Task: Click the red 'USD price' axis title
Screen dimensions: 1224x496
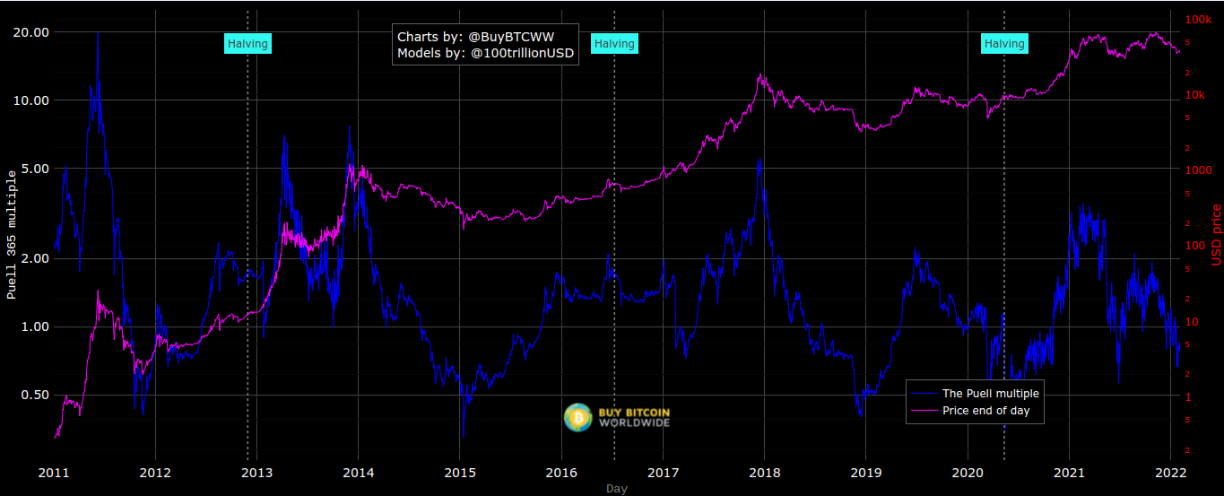Action: (1217, 235)
